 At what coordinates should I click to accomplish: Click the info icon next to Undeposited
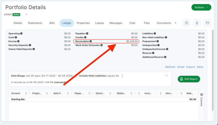(158, 45)
